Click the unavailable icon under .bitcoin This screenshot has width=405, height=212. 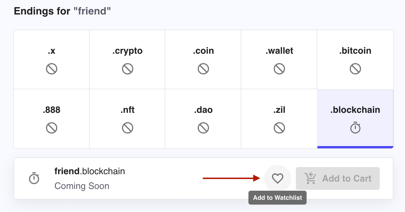[x=355, y=68]
